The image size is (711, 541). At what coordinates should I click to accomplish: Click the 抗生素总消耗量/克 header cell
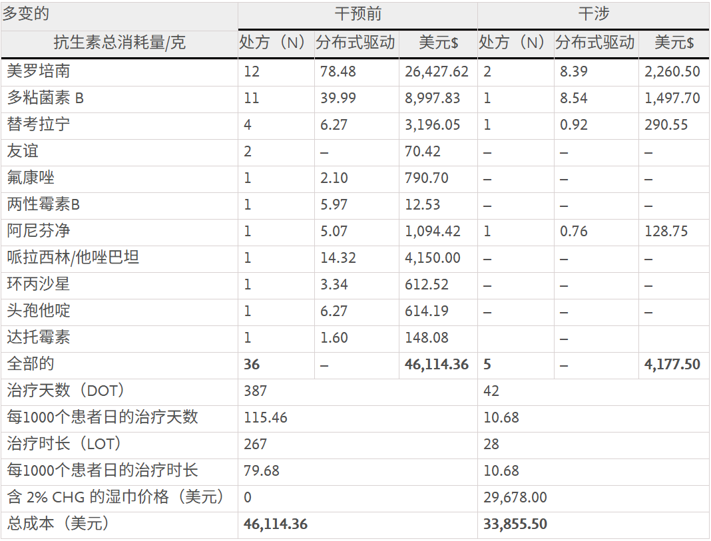(x=119, y=43)
